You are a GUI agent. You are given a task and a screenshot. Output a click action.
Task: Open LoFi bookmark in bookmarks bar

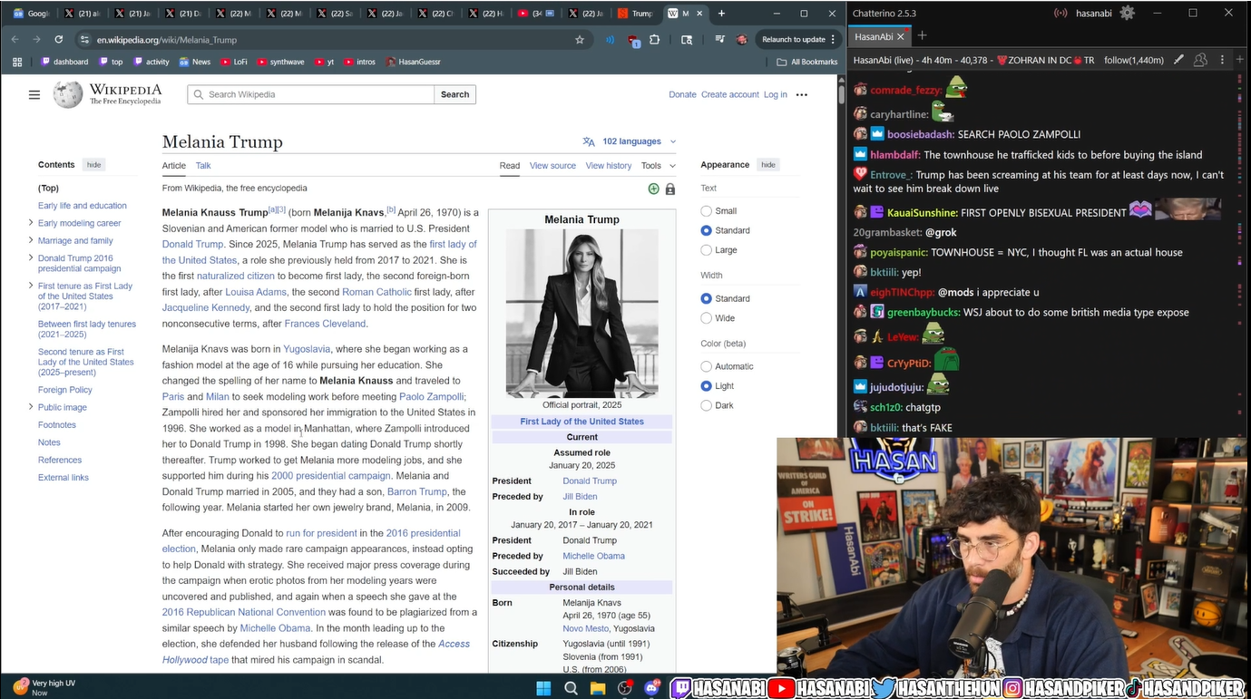coord(233,62)
